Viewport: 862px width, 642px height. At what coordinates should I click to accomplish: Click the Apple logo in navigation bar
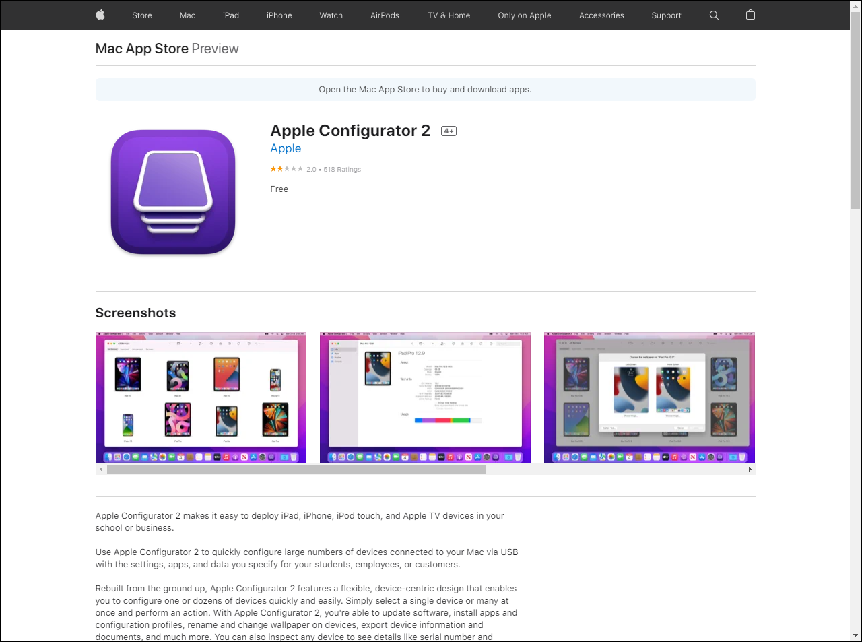[x=100, y=15]
